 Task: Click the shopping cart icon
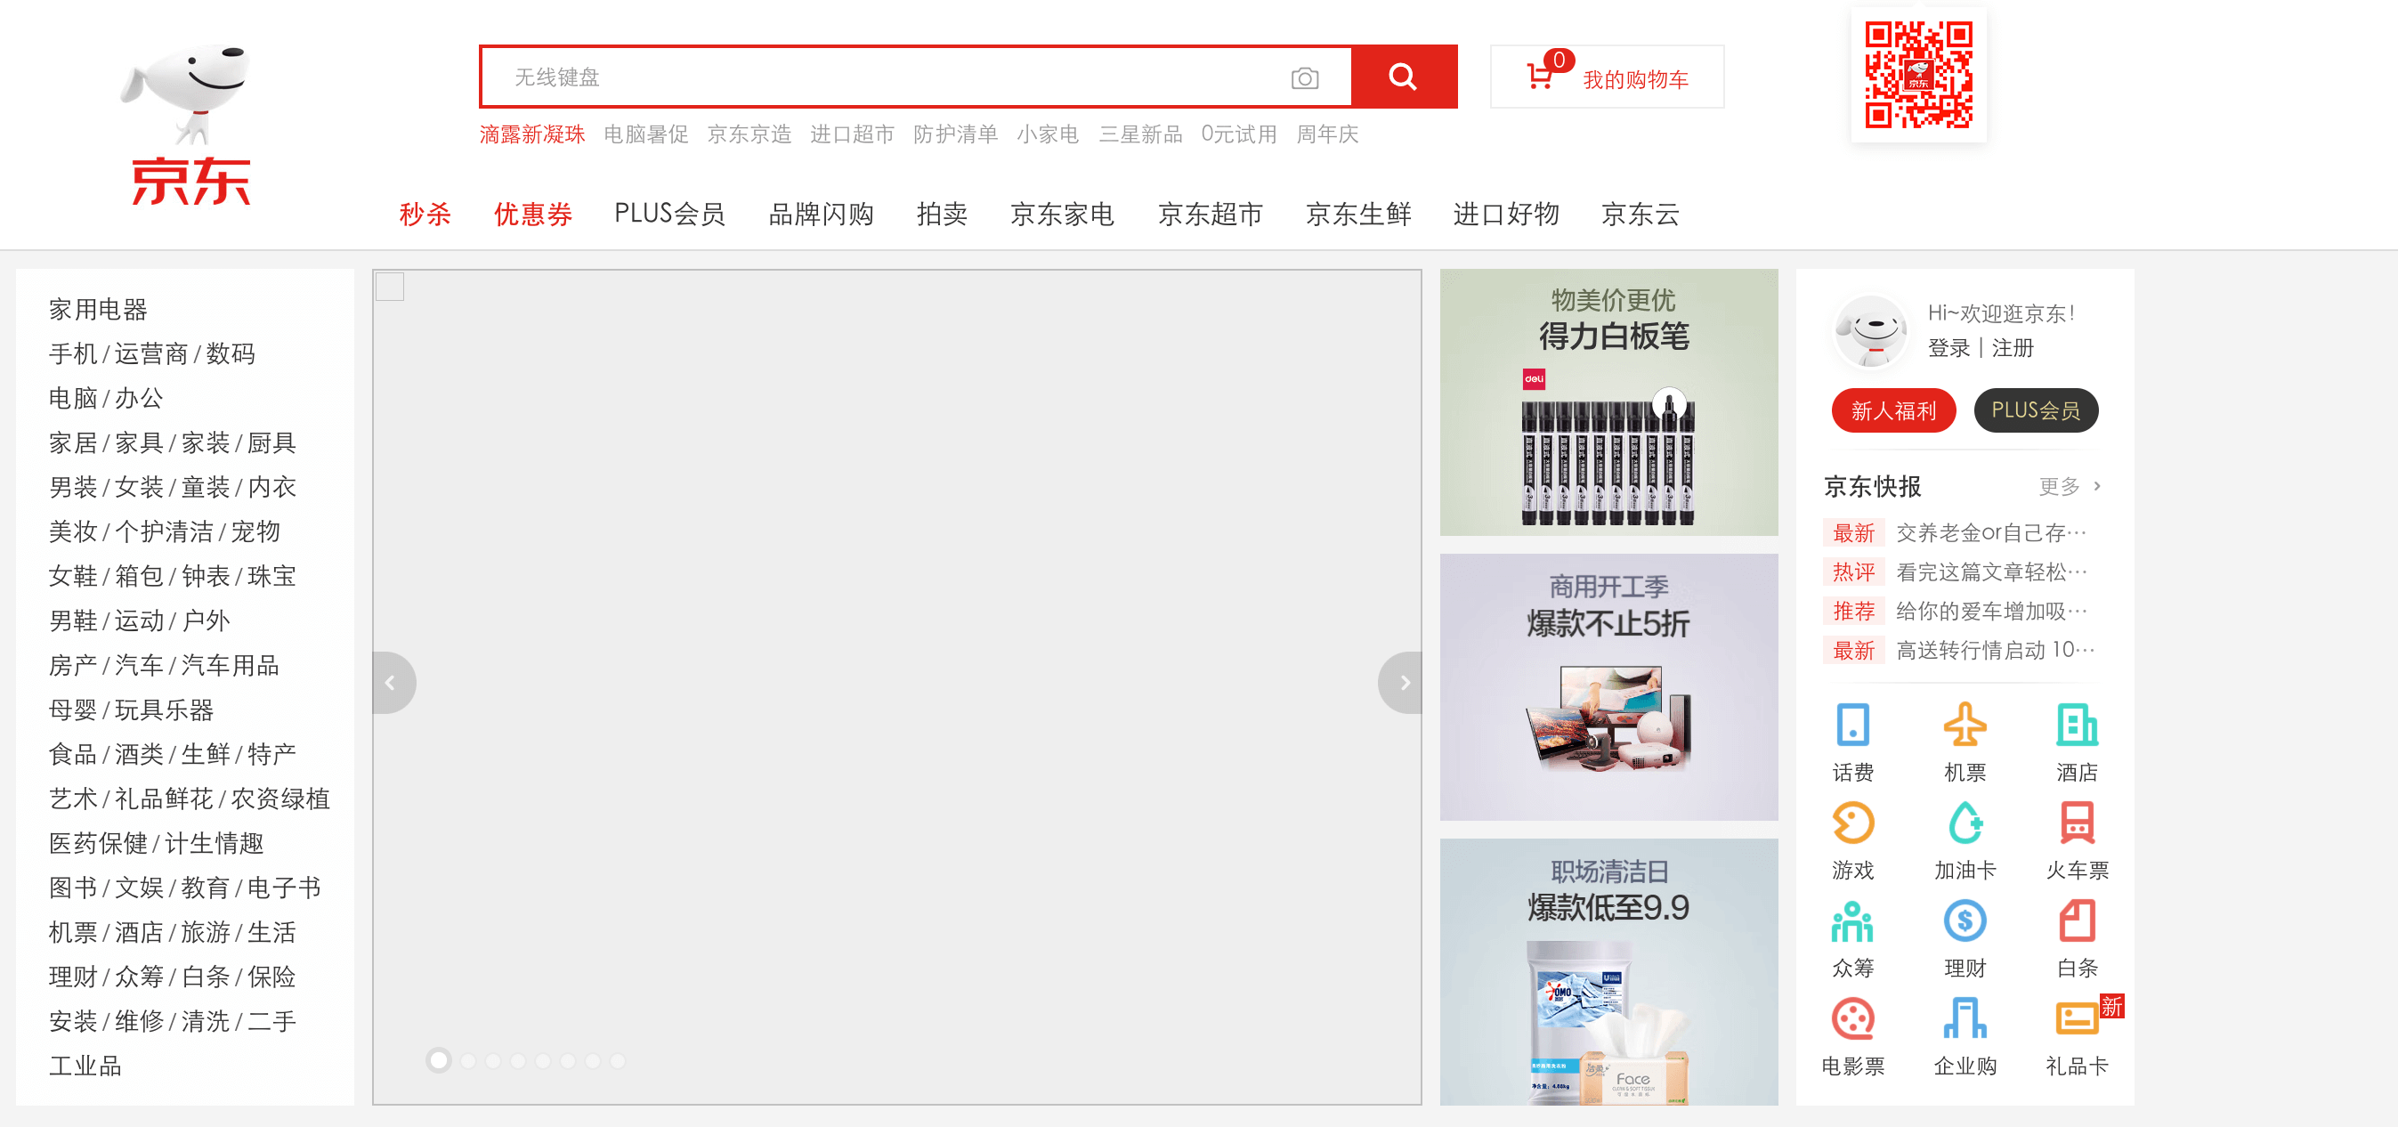1540,77
